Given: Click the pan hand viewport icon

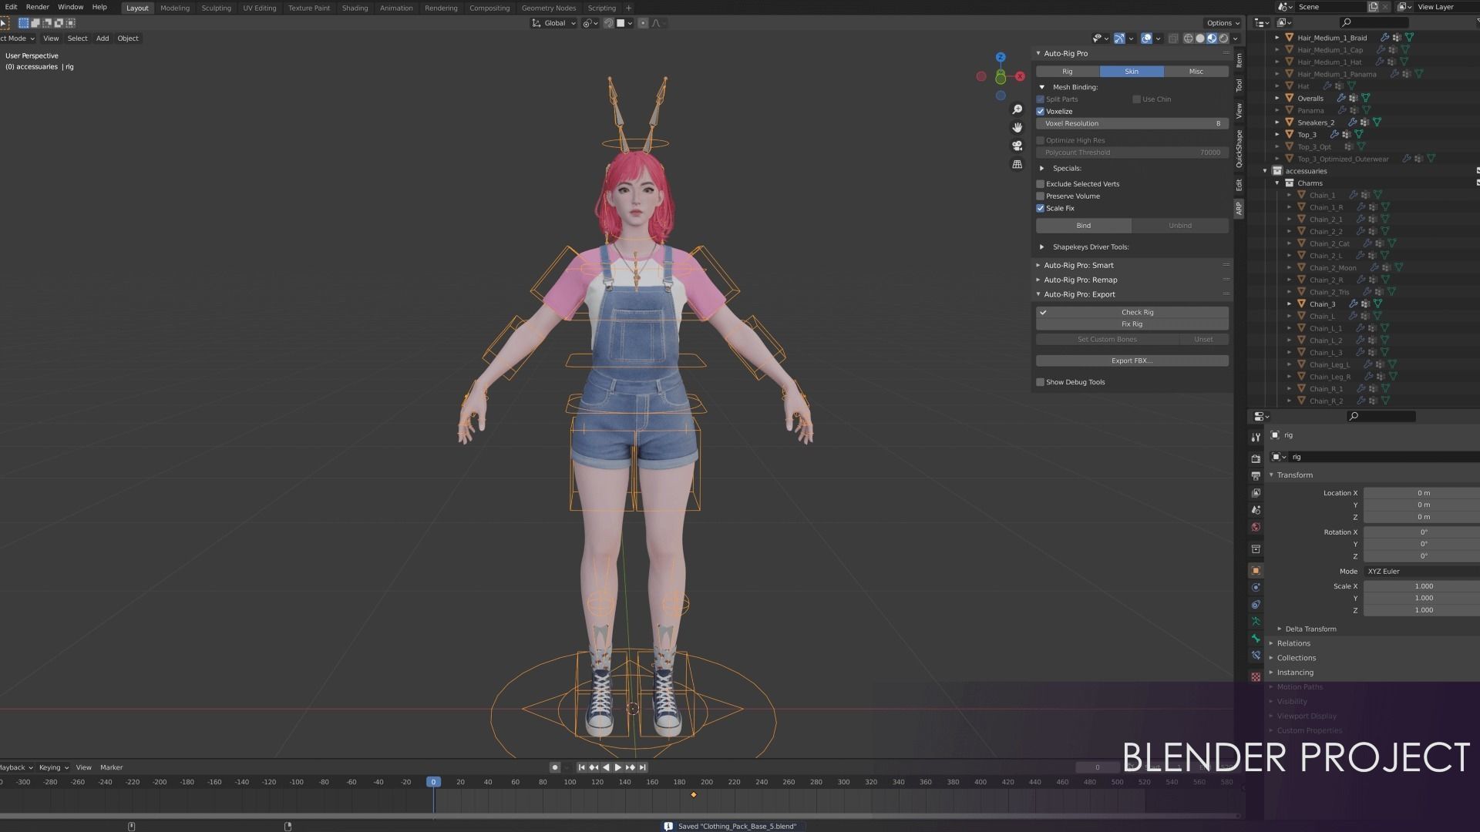Looking at the screenshot, I should pyautogui.click(x=1017, y=127).
